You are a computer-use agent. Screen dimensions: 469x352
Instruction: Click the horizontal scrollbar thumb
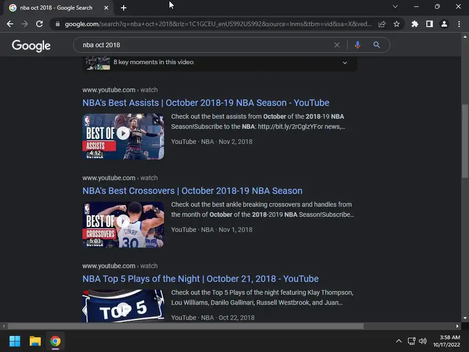[x=185, y=326]
